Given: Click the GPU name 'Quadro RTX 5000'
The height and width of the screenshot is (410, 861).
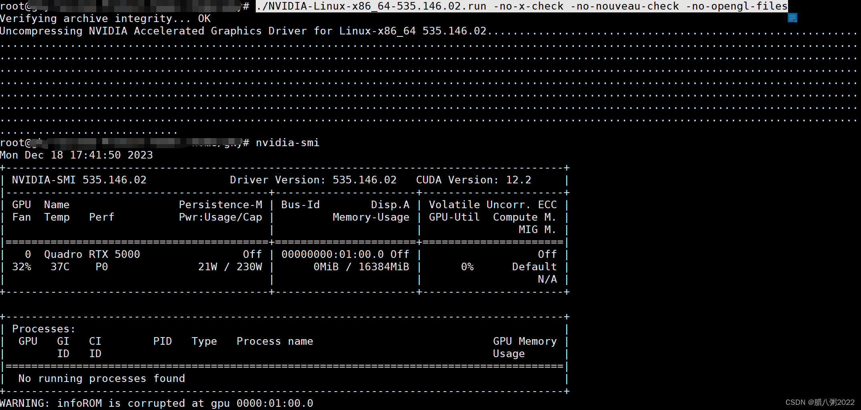Looking at the screenshot, I should coord(92,255).
